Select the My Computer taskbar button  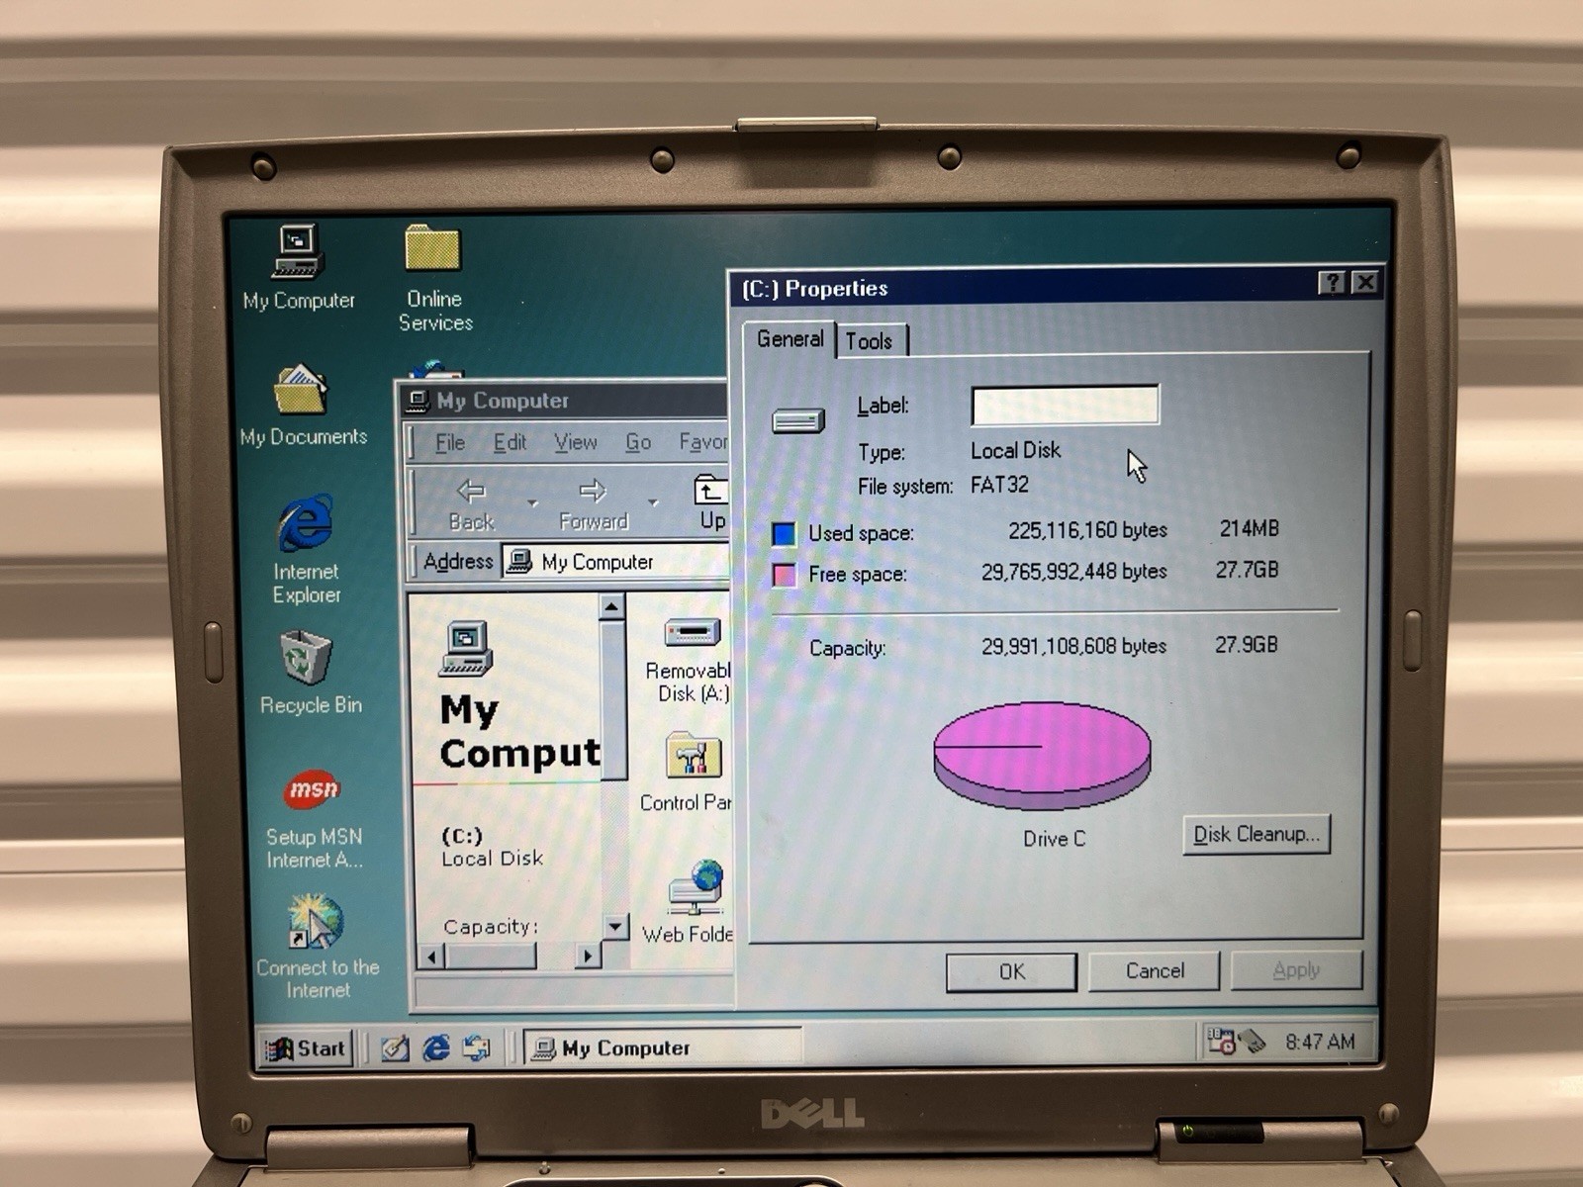click(x=661, y=1048)
